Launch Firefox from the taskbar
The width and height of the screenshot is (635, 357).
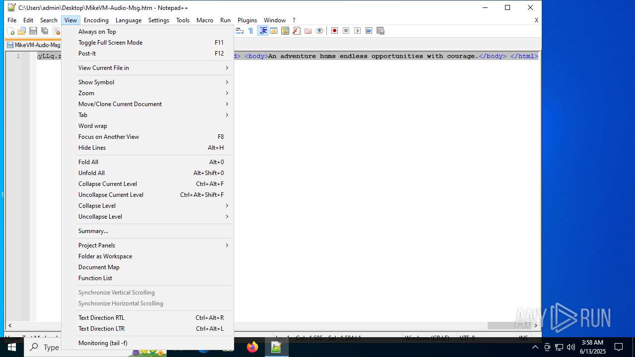253,347
